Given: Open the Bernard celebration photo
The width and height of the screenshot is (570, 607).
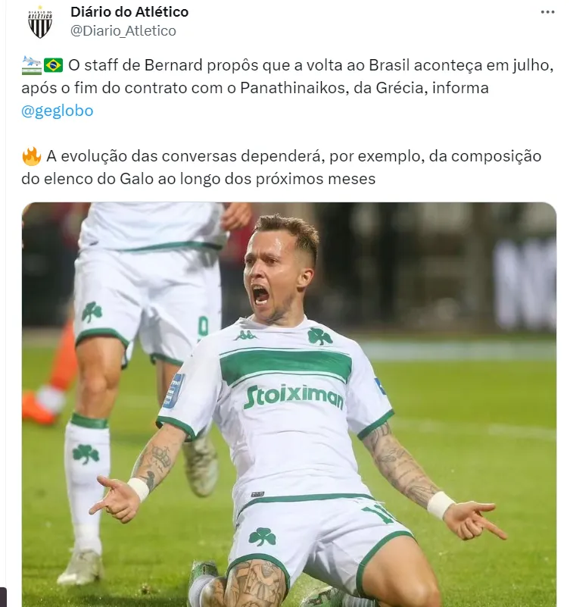Looking at the screenshot, I should [289, 404].
